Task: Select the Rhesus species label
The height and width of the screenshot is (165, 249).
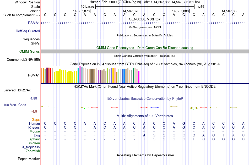Action: [x=34, y=127]
